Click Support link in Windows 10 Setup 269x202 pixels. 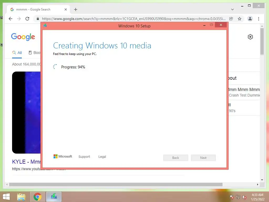(x=84, y=157)
